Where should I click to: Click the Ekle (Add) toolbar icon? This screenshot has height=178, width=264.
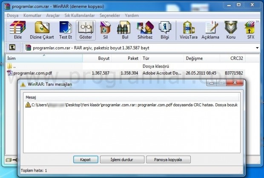click(x=18, y=30)
